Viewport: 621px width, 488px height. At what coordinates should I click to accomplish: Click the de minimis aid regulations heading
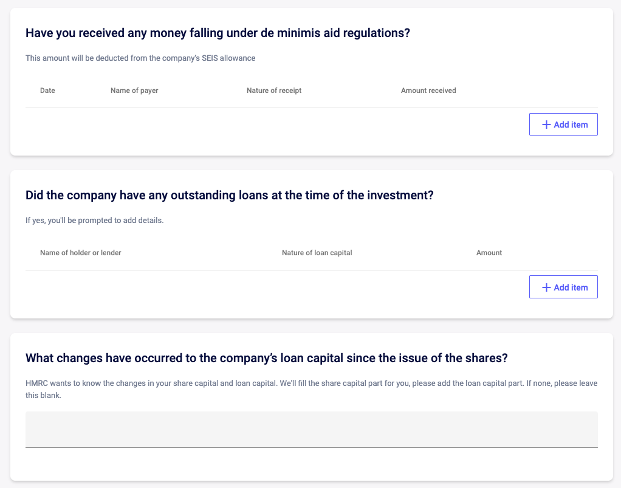[x=218, y=33]
